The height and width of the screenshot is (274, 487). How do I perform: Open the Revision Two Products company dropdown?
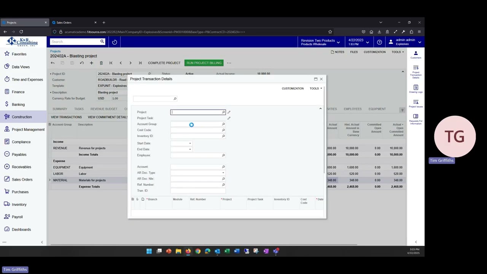pos(320,42)
